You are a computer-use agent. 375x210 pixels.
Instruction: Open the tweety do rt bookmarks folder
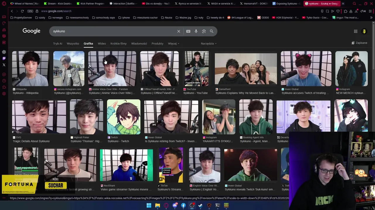pyautogui.click(x=215, y=17)
